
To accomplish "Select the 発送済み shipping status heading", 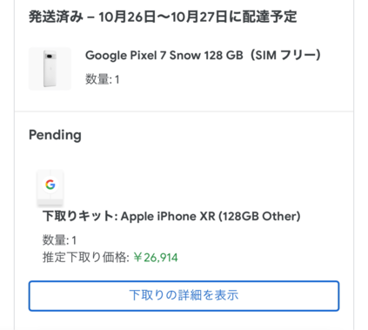I will (x=56, y=17).
